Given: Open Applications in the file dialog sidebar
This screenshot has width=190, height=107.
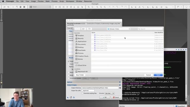Looking at the screenshot, I should (81, 42).
